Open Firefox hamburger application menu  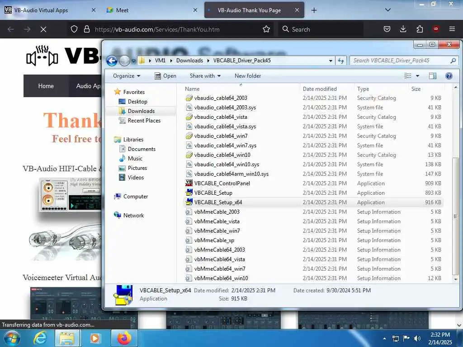(452, 29)
